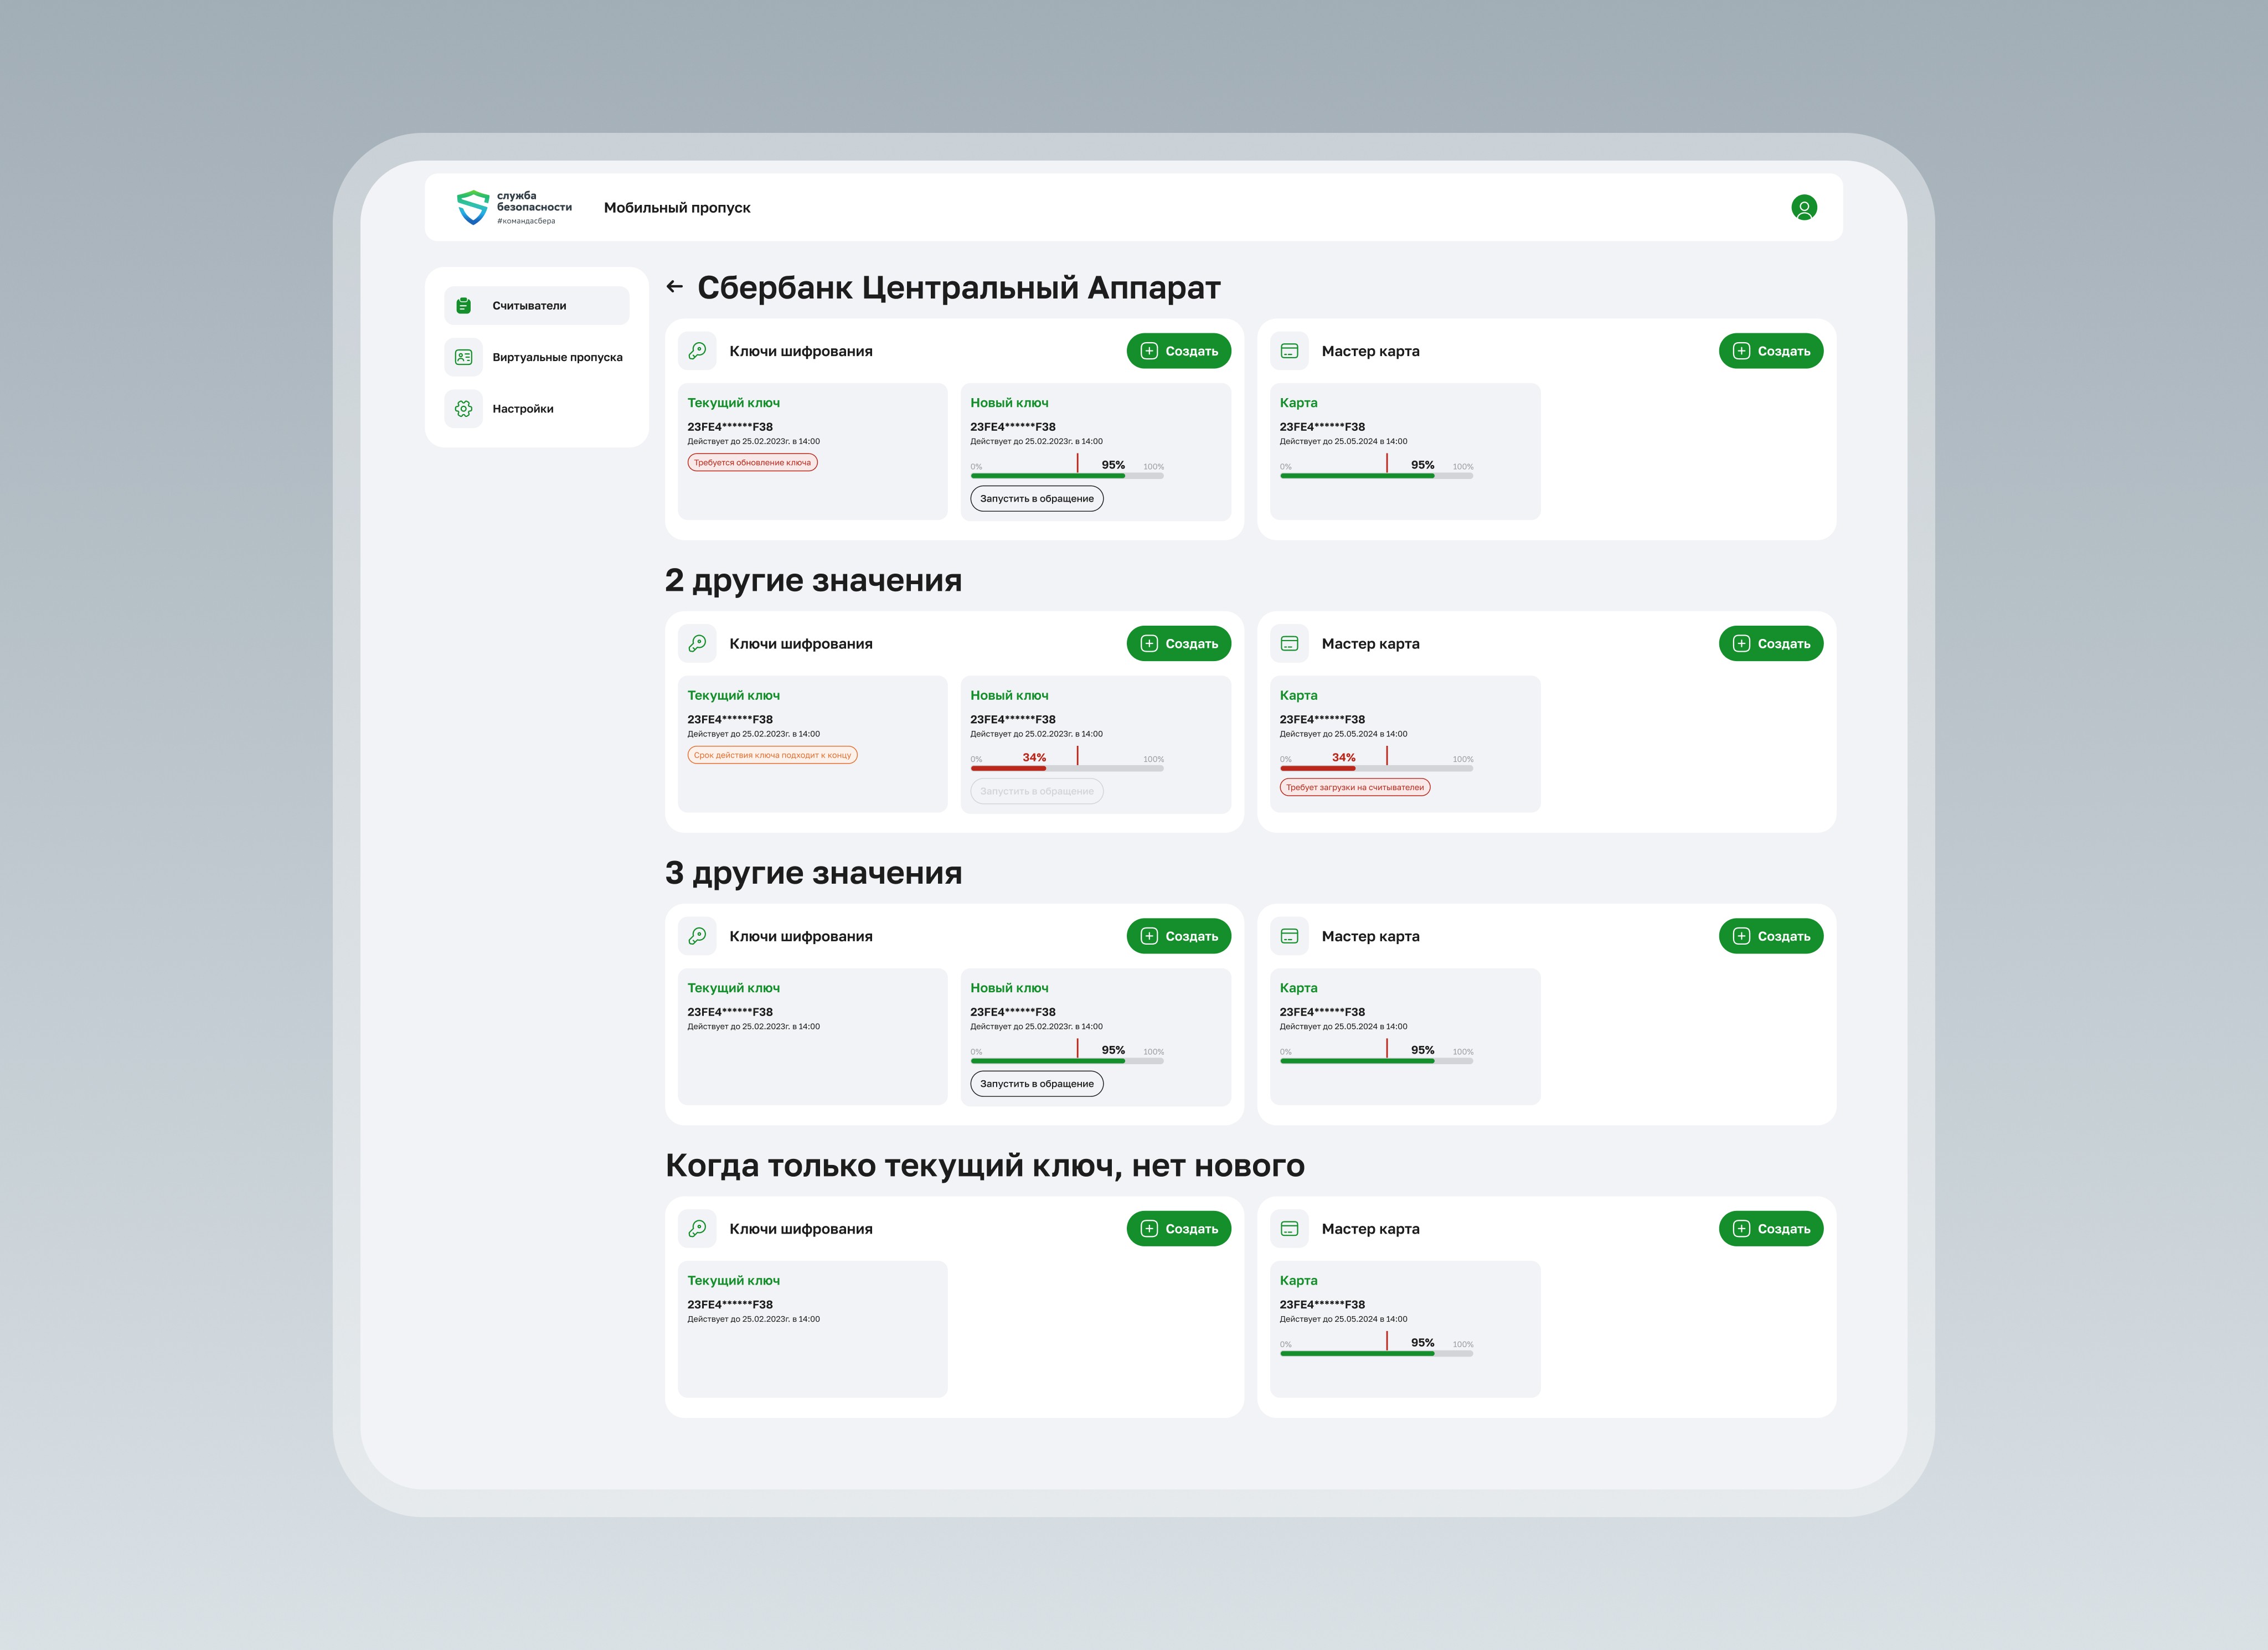Click 'Мастер карта' title in the topmost panel
Screen dimensions: 2268x1650
pyautogui.click(x=1370, y=351)
